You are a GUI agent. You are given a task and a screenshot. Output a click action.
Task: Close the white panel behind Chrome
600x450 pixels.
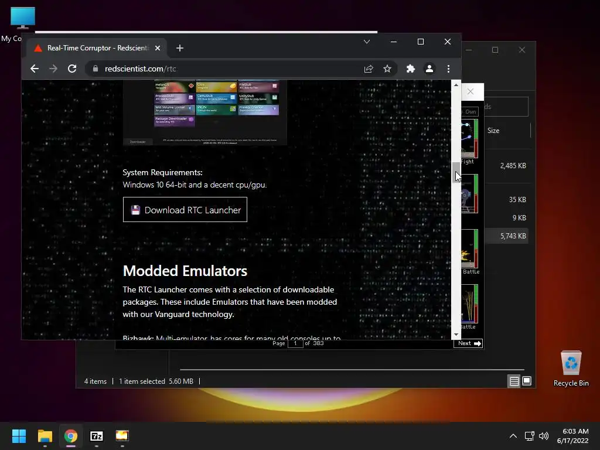(471, 92)
